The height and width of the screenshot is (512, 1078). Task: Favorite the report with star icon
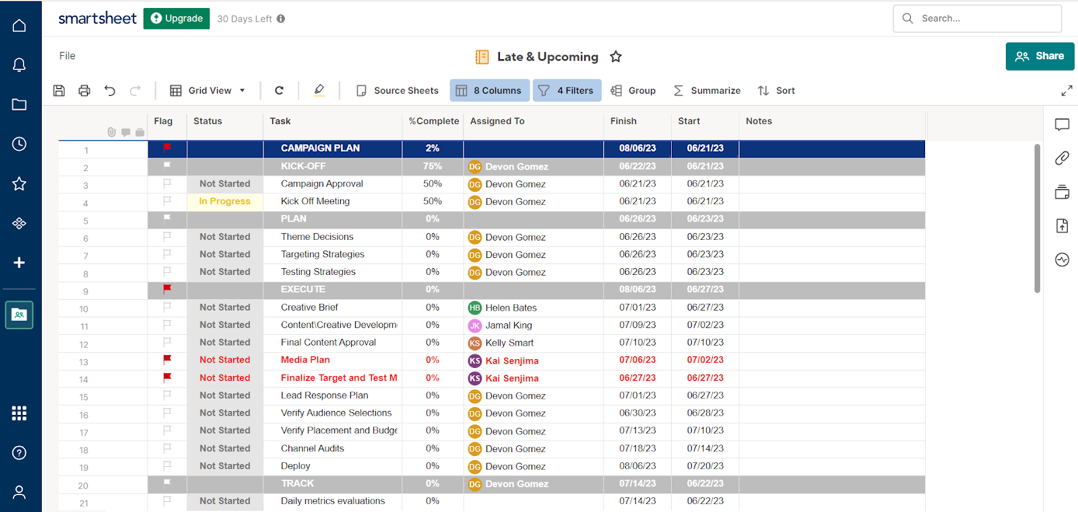click(x=616, y=57)
